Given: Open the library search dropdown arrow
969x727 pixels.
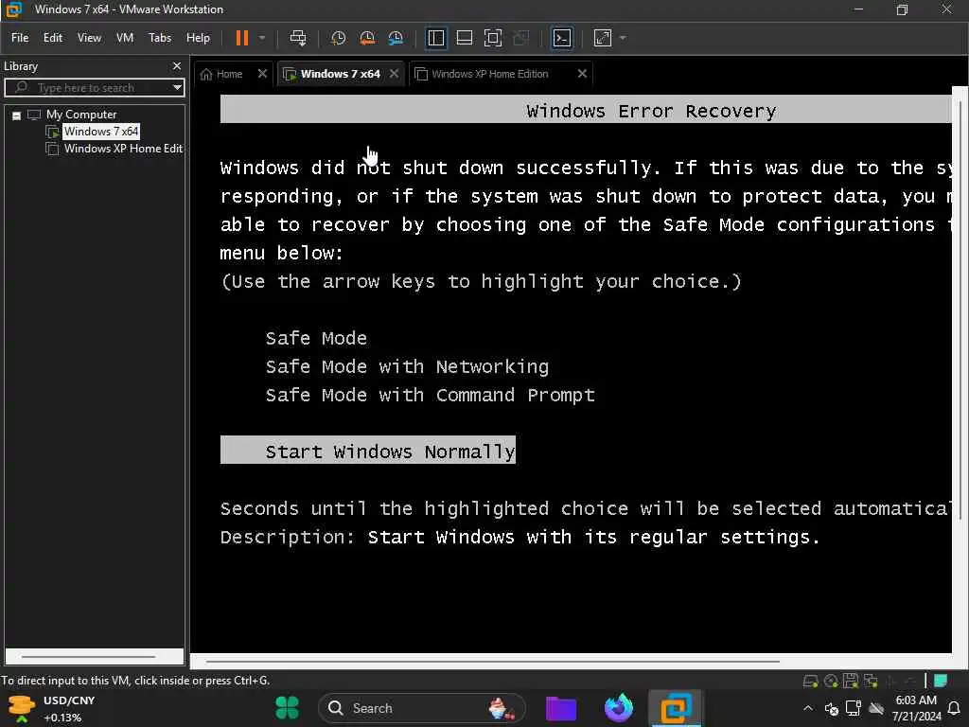Looking at the screenshot, I should point(177,88).
